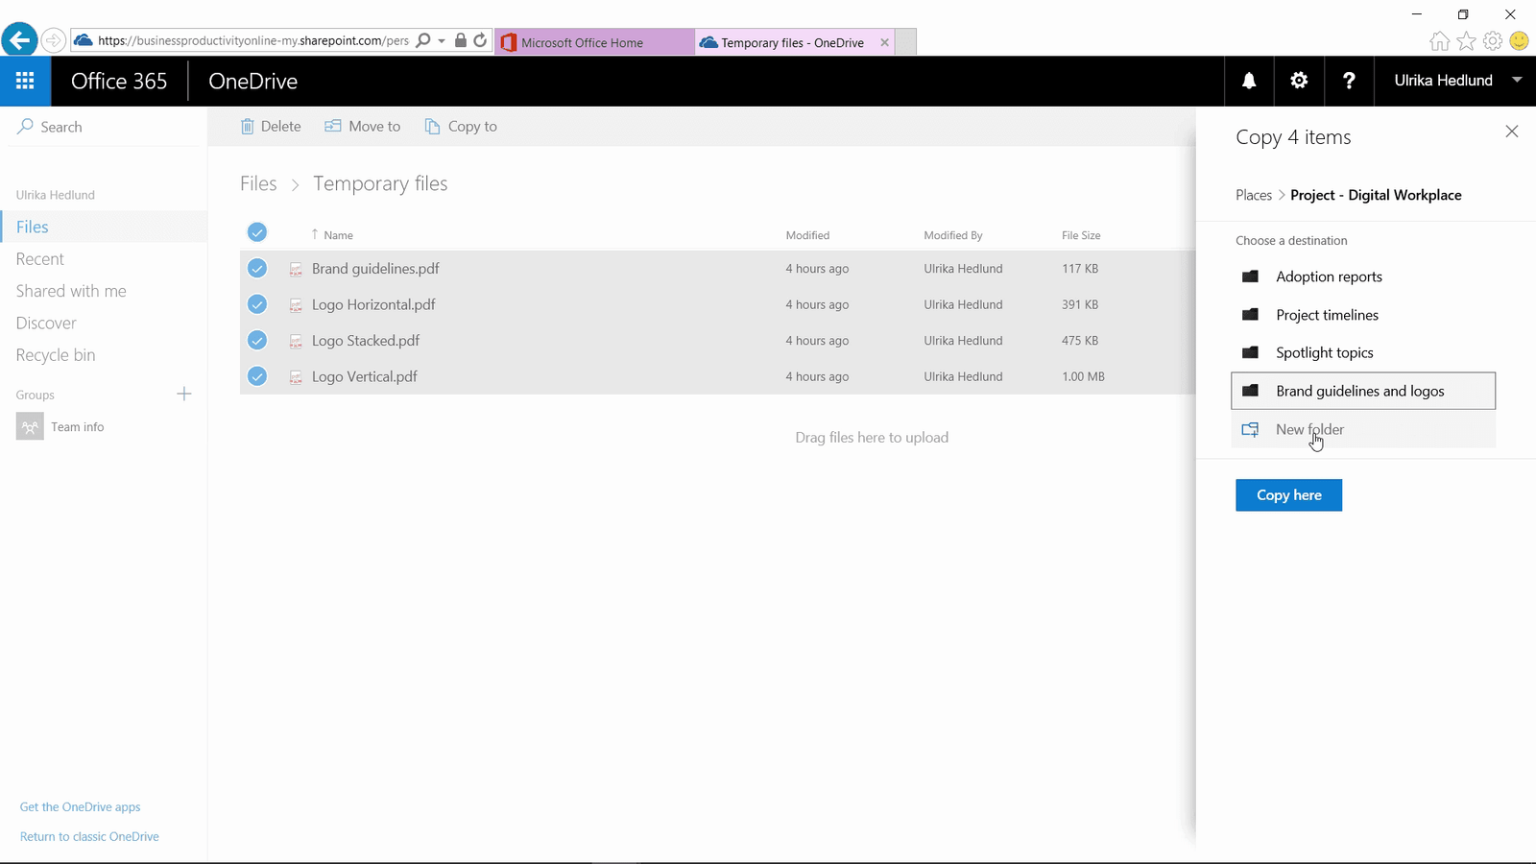Select Recent in the sidebar navigation
Screen dimensions: 1536x864
[x=39, y=258]
